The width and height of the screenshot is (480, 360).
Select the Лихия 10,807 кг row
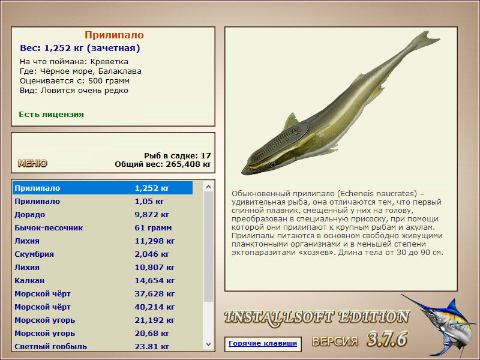point(103,267)
